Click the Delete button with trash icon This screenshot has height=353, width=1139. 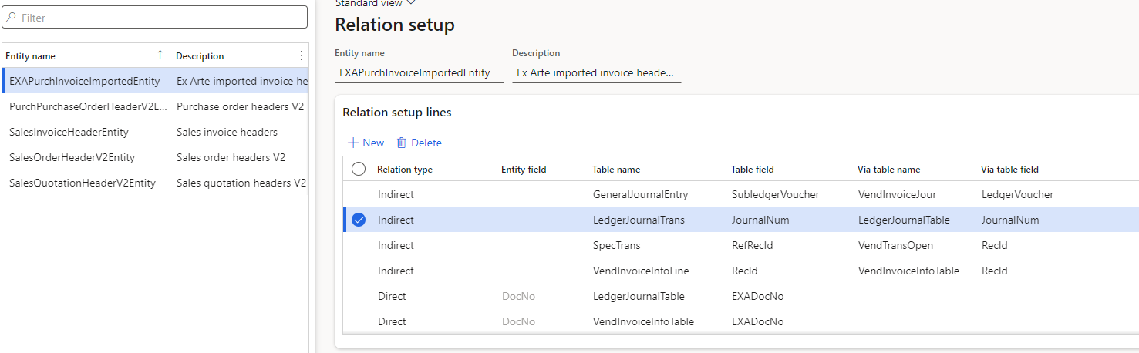(x=419, y=143)
